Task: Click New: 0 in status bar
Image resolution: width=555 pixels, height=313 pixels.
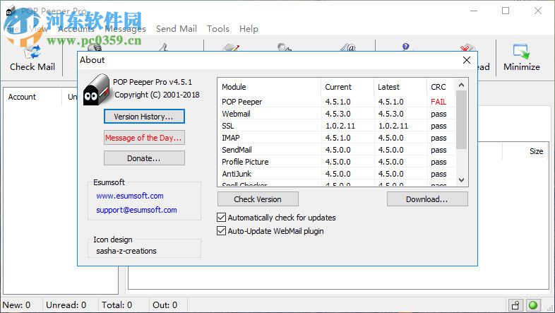Action: (16, 305)
